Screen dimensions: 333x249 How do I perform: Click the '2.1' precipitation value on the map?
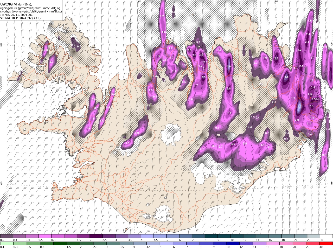coord(204,69)
